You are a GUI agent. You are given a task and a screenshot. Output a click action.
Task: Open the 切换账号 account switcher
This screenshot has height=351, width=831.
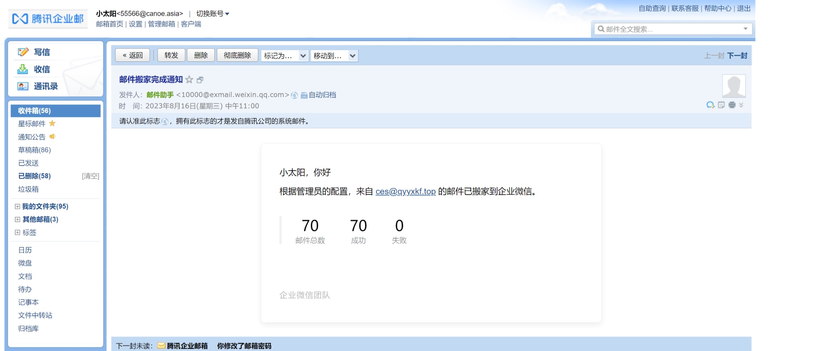tap(213, 14)
